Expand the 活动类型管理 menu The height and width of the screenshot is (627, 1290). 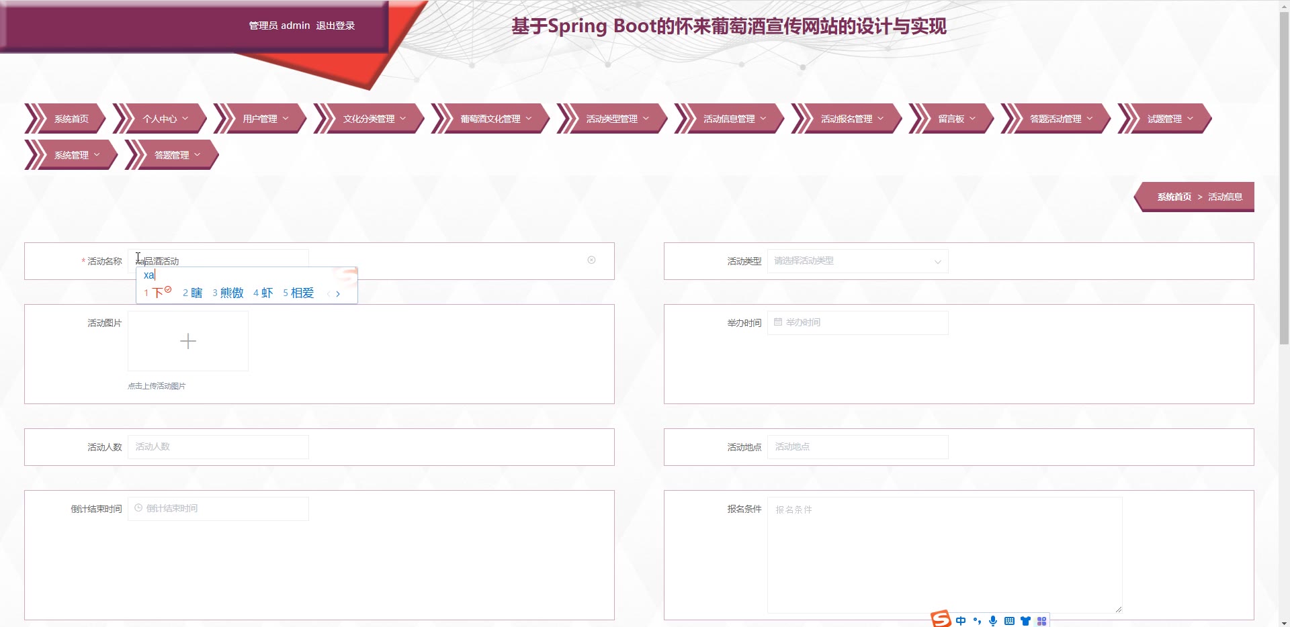612,119
